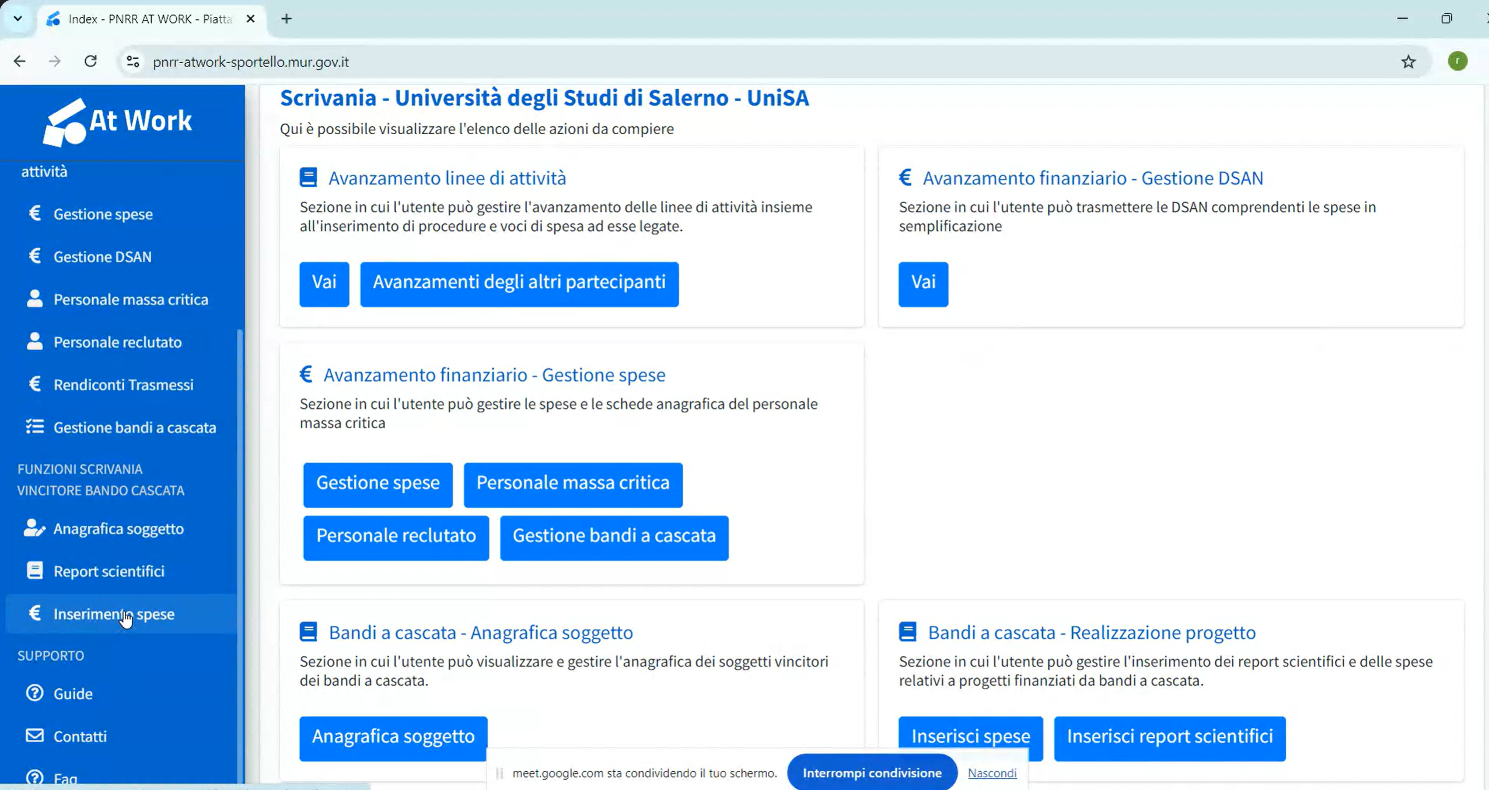Viewport: 1489px width, 790px height.
Task: Open Personale massa critica in sidebar menu
Action: click(x=121, y=299)
